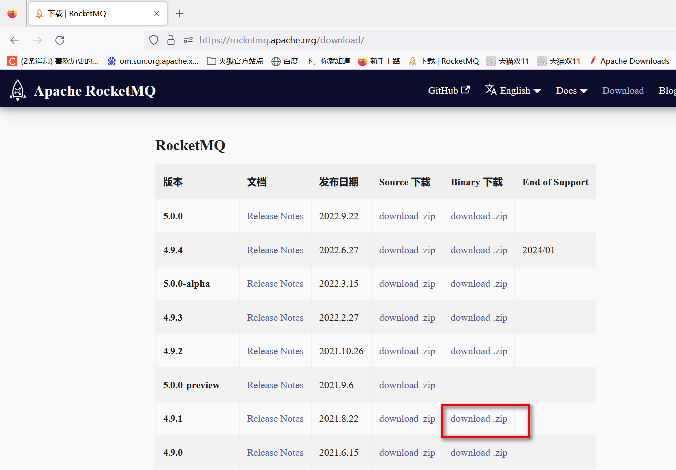Click the RocketMQ section heading
Image resolution: width=676 pixels, height=470 pixels.
pos(190,145)
